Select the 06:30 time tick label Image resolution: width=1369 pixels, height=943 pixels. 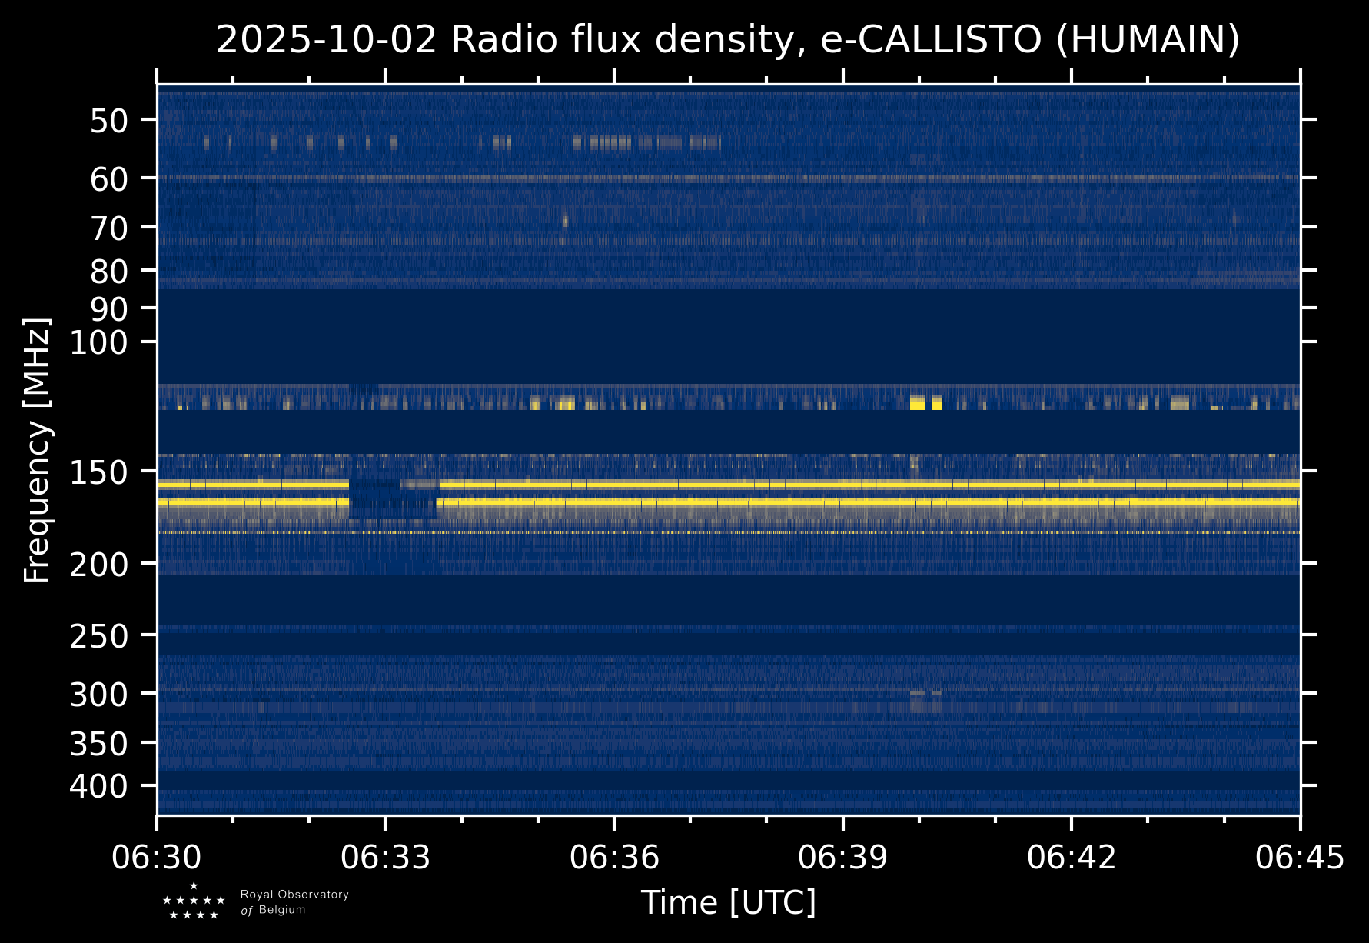(157, 857)
